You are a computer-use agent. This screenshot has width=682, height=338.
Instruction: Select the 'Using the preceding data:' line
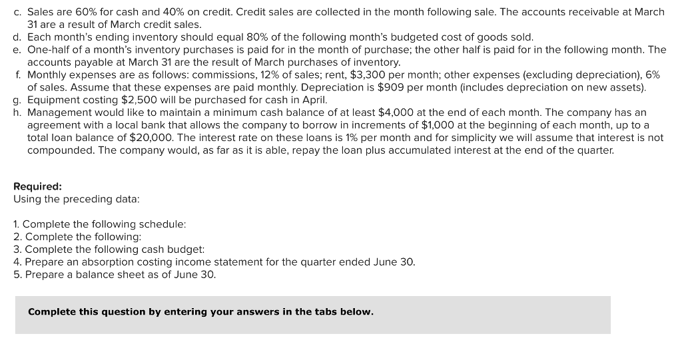click(x=77, y=199)
